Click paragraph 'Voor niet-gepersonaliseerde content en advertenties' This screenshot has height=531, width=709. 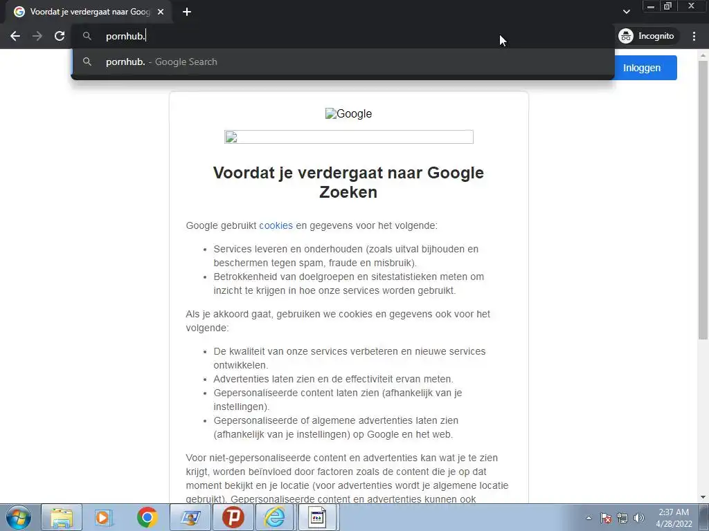348,478
